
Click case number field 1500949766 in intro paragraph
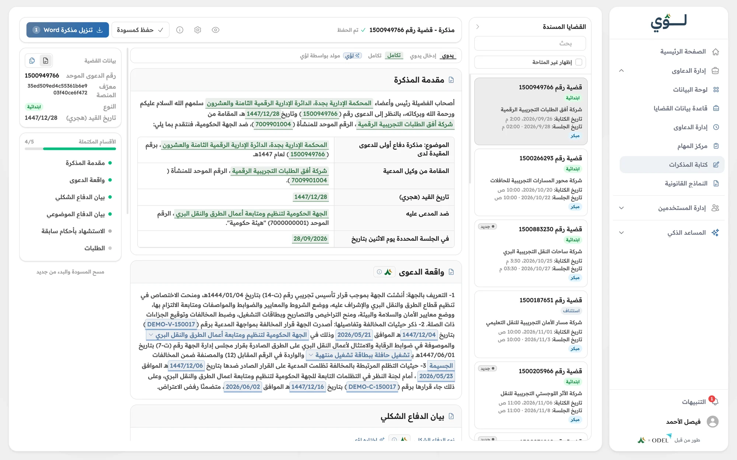pos(320,114)
